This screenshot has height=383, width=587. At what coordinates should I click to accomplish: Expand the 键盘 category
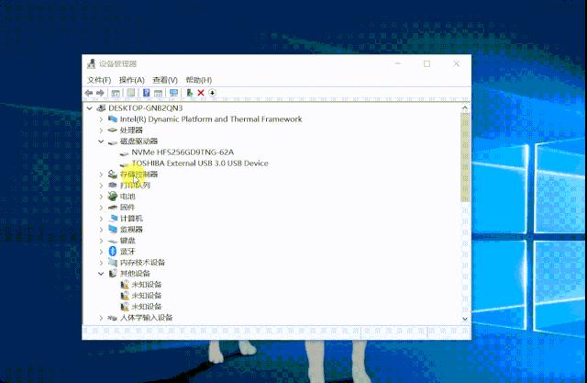101,241
